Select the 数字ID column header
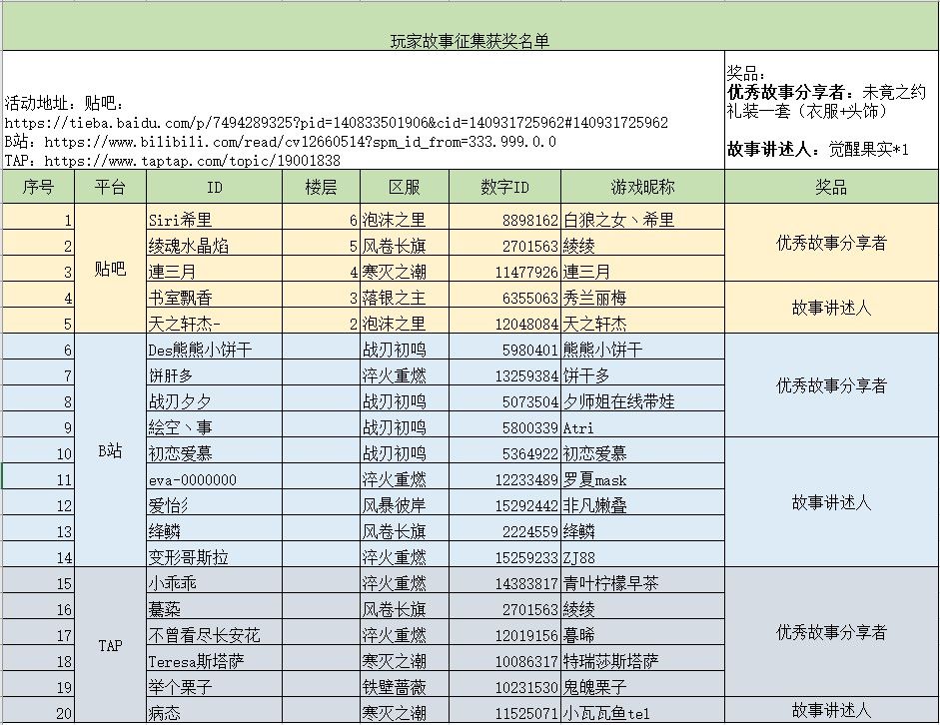940x725 pixels. click(x=504, y=187)
